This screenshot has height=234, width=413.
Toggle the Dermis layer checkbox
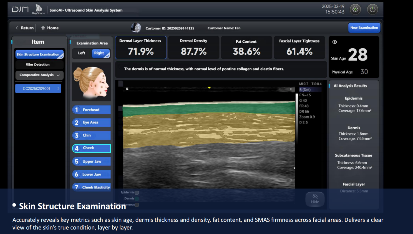(137, 198)
